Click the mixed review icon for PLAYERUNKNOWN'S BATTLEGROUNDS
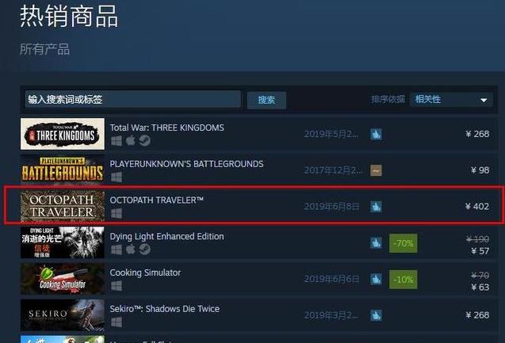 376,170
